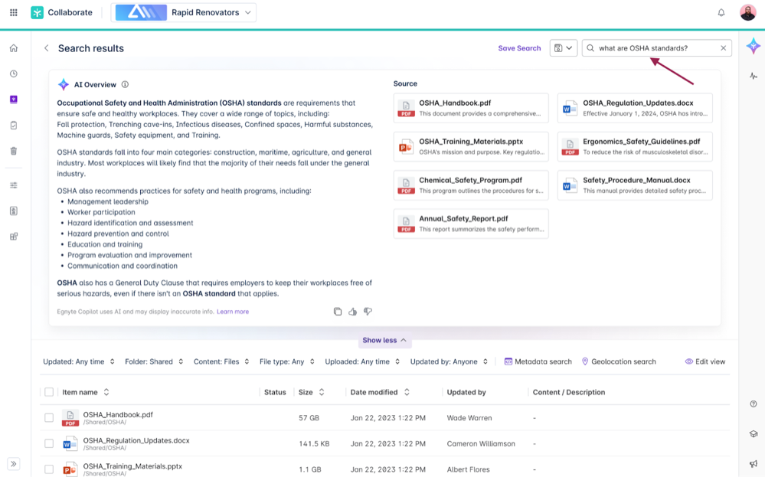The width and height of the screenshot is (765, 477).
Task: Open OSHA_Regulation_Updates.docx in results table
Action: point(136,440)
